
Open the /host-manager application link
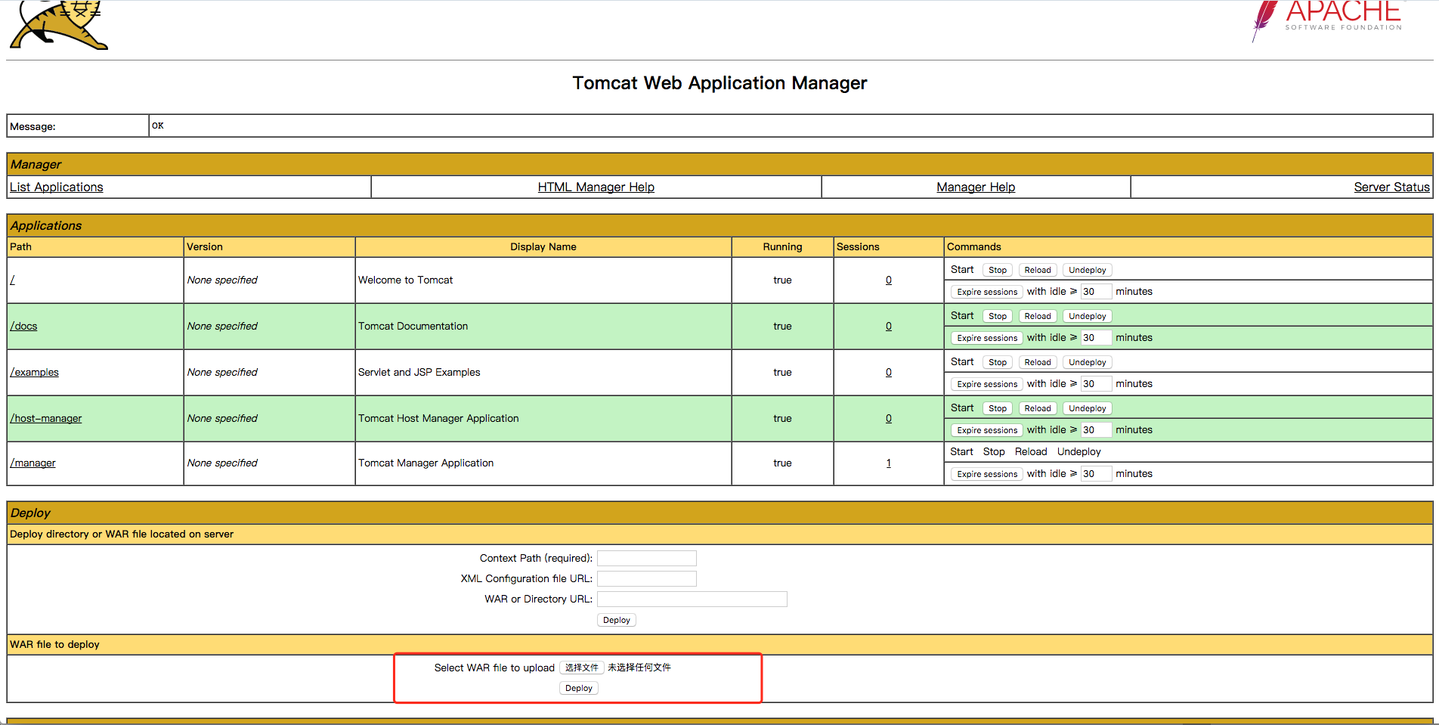coord(46,418)
